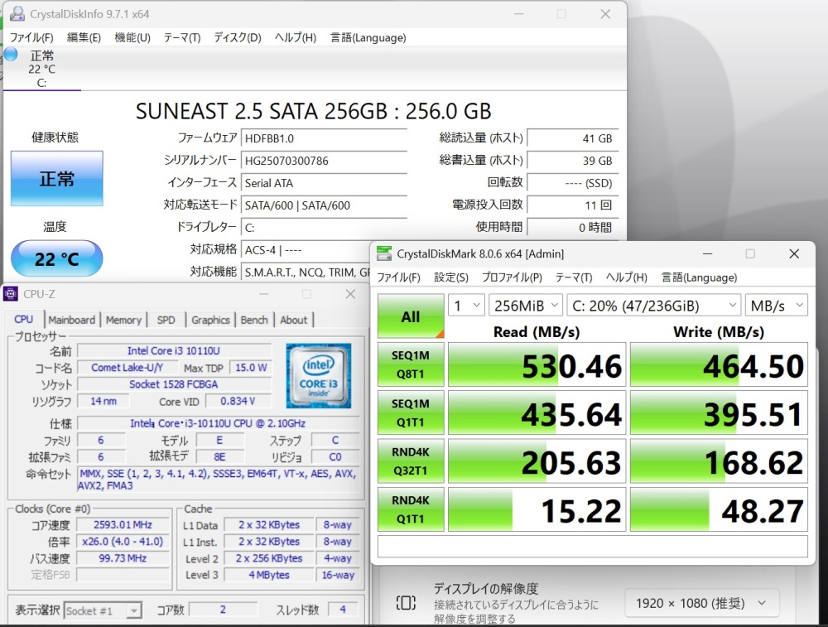Open CrystalDiskMark プロファイル(P) menu
This screenshot has width=828, height=627.
(x=512, y=277)
